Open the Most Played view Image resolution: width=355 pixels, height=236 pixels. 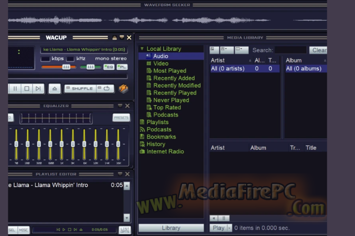coord(170,71)
